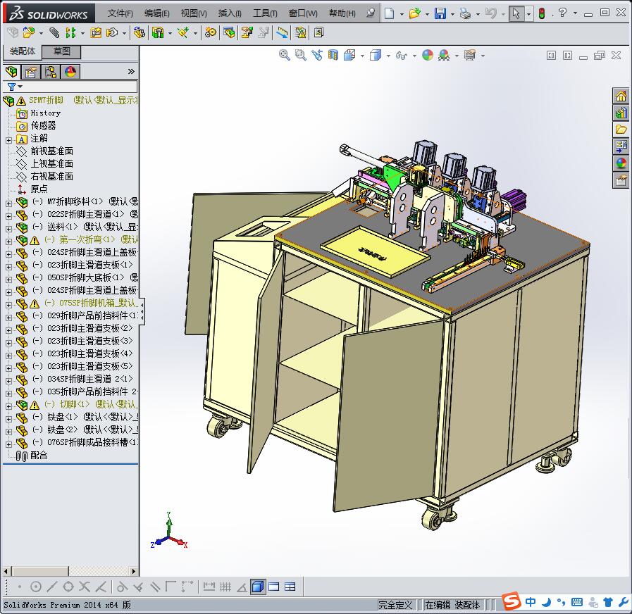Select the FeatureManager design tree tab icon
632x614 pixels.
pos(12,72)
